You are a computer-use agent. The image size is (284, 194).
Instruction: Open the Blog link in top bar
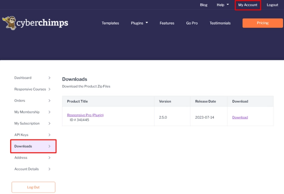tap(204, 5)
